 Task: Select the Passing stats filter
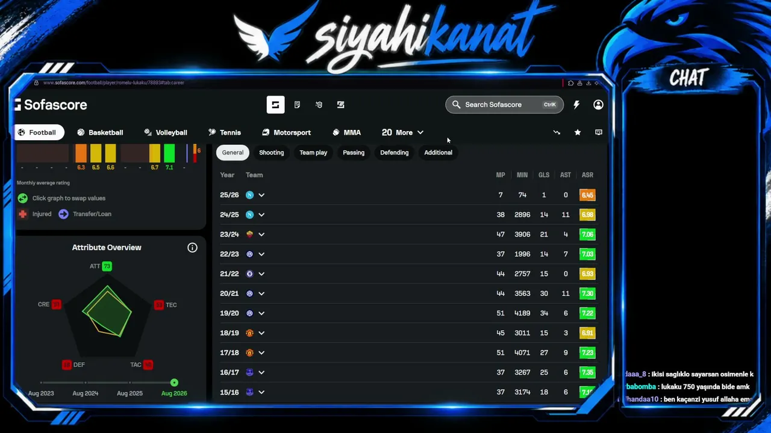(x=354, y=153)
